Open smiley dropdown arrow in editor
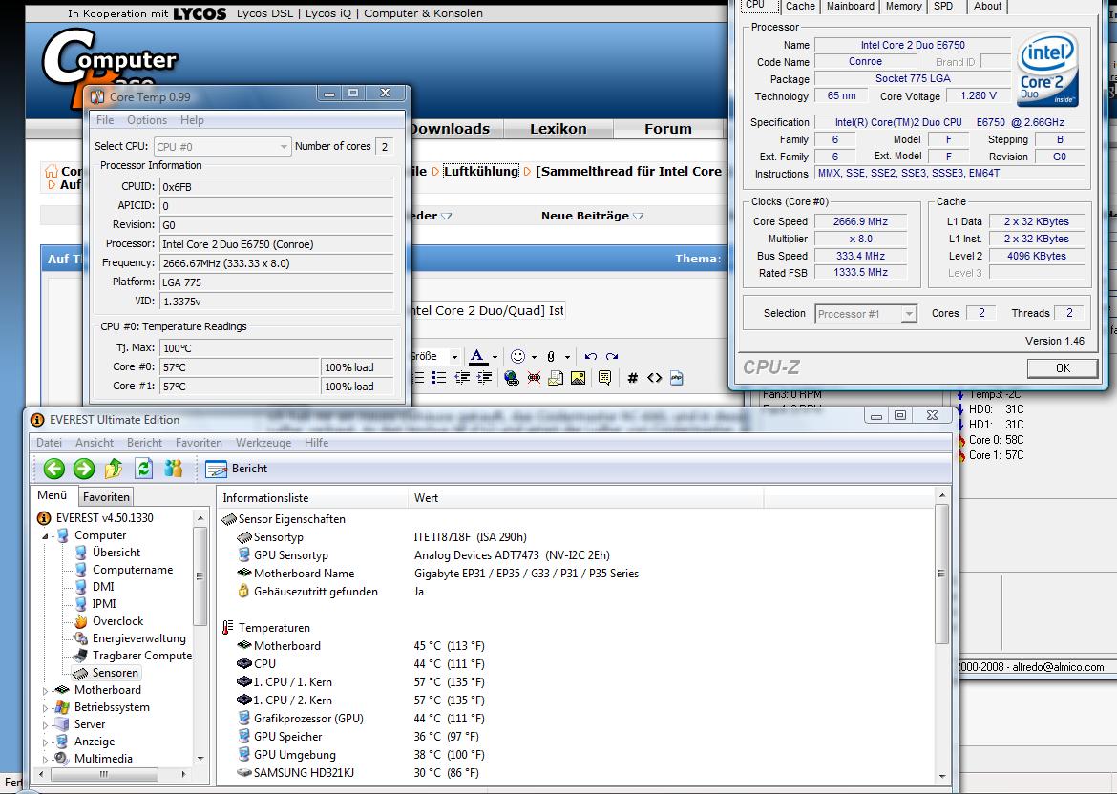This screenshot has width=1117, height=794. pyautogui.click(x=534, y=357)
